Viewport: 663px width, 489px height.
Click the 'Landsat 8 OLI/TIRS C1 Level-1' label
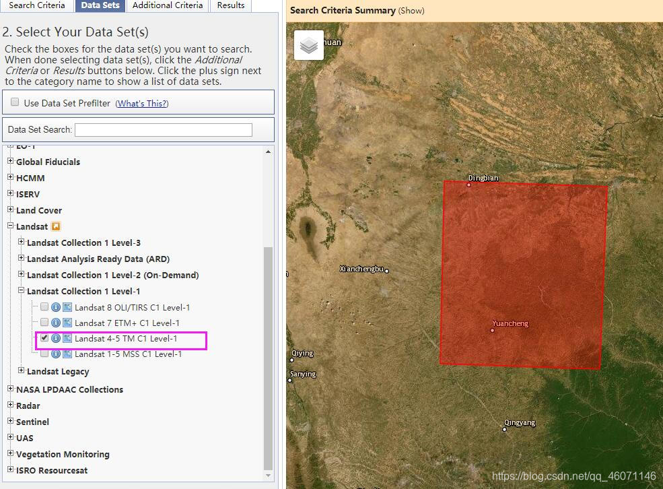pos(133,308)
